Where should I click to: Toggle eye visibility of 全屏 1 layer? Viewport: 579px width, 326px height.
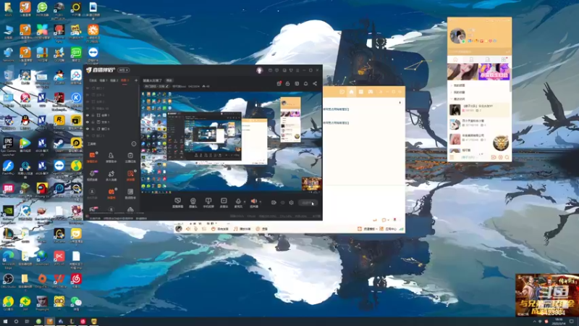(x=88, y=115)
